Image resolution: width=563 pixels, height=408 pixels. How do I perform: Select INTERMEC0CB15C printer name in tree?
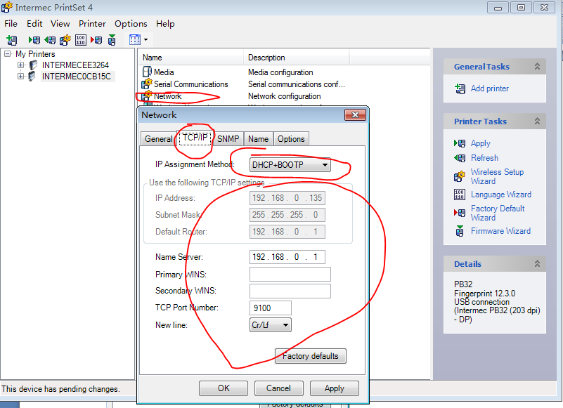(77, 76)
